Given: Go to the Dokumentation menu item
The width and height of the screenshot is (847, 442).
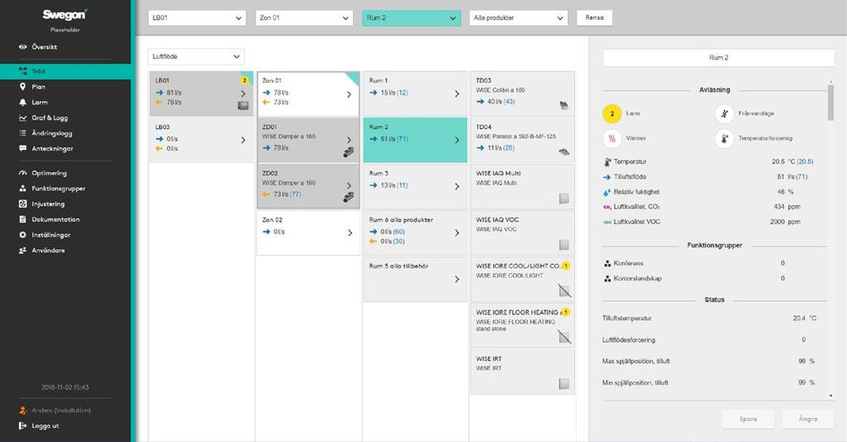Looking at the screenshot, I should pyautogui.click(x=55, y=219).
